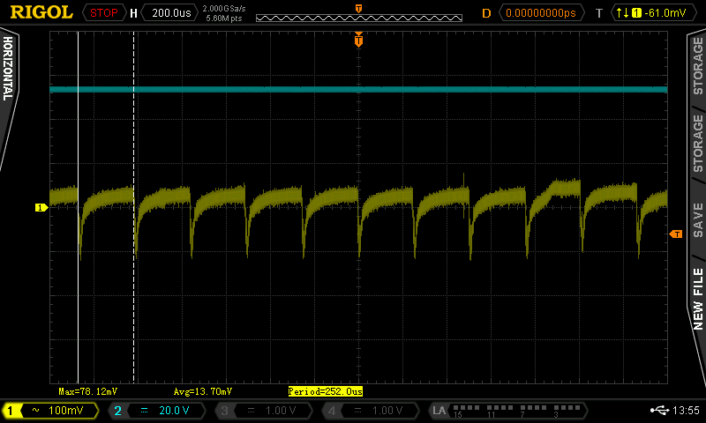Click the 2.000GSa/s sample rate readout
This screenshot has width=706, height=423.
[224, 9]
